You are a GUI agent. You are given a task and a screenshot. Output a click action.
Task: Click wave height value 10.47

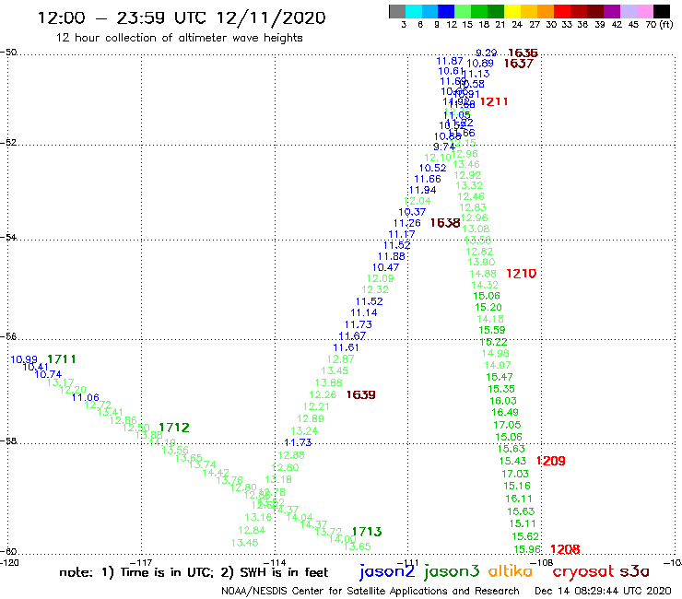pyautogui.click(x=385, y=267)
